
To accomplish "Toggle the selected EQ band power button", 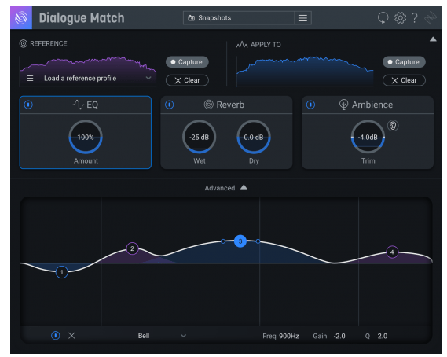I will (x=56, y=335).
